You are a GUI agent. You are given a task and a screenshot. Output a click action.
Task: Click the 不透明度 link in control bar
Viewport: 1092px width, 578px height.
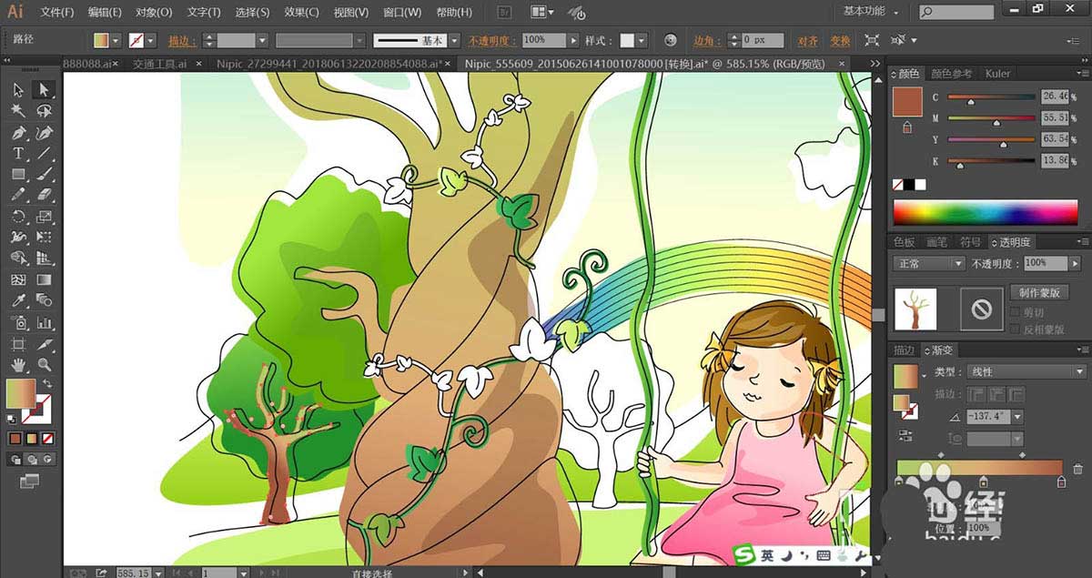[x=492, y=41]
